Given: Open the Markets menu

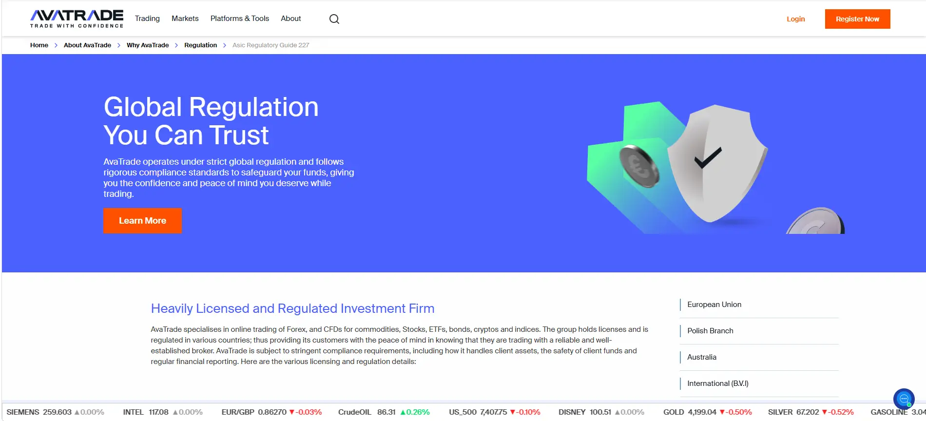Looking at the screenshot, I should click(x=185, y=19).
